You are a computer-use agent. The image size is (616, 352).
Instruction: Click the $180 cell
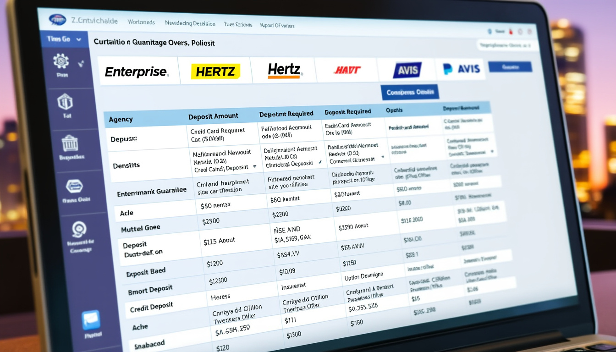pyautogui.click(x=357, y=323)
